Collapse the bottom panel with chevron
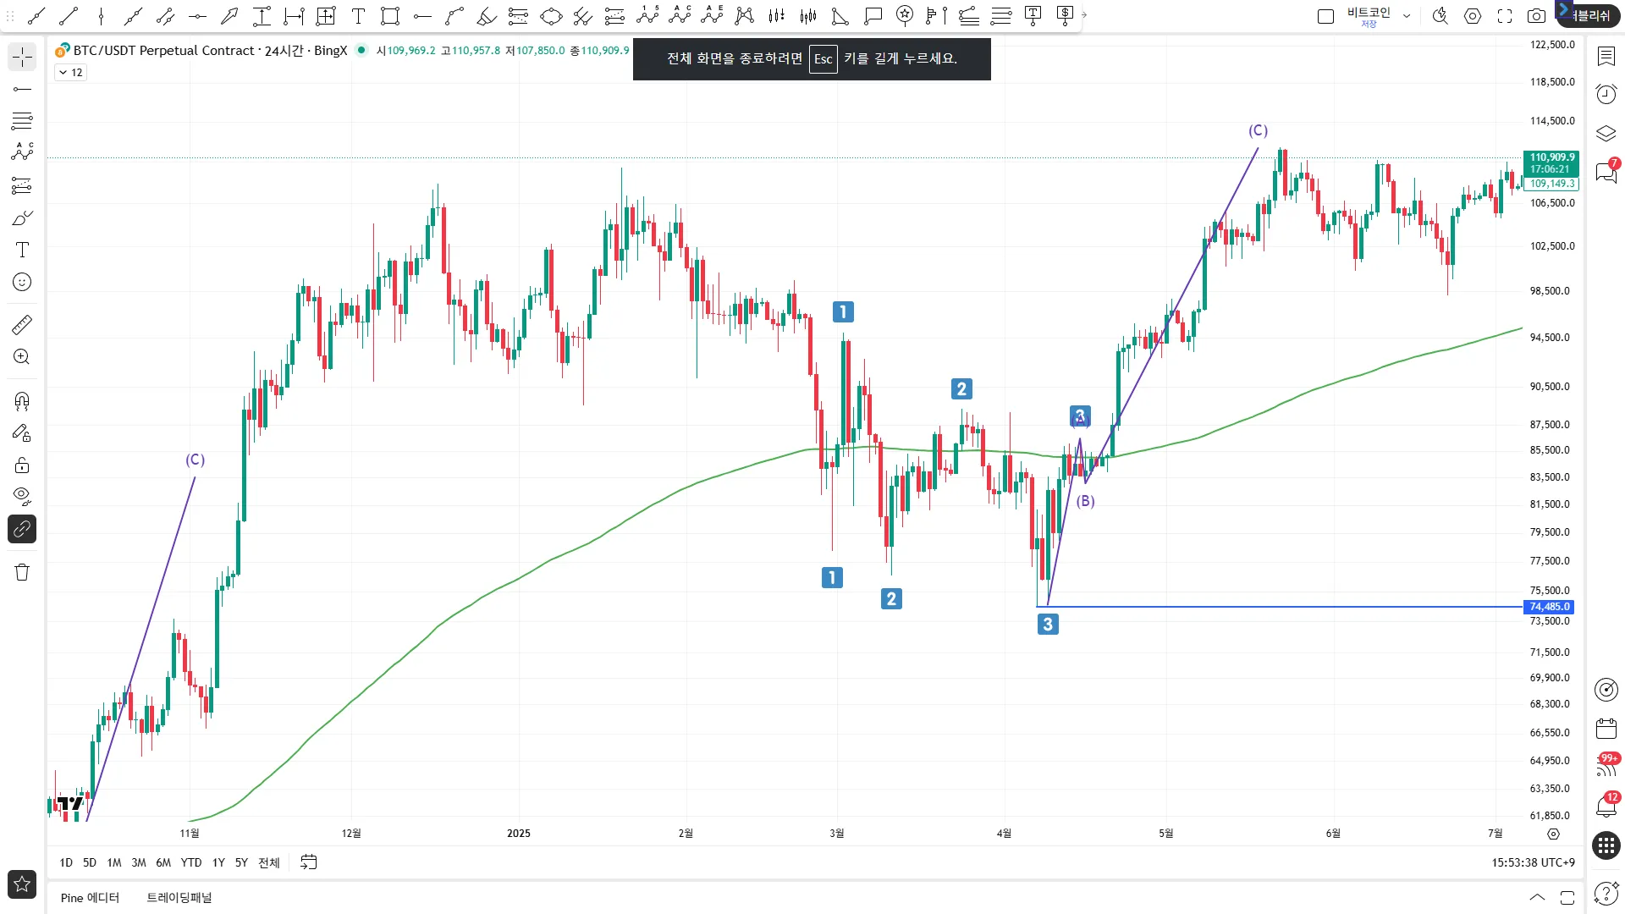Screen dimensions: 1625x914 pos(1537,898)
